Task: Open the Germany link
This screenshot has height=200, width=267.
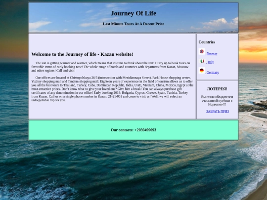Action: (213, 73)
